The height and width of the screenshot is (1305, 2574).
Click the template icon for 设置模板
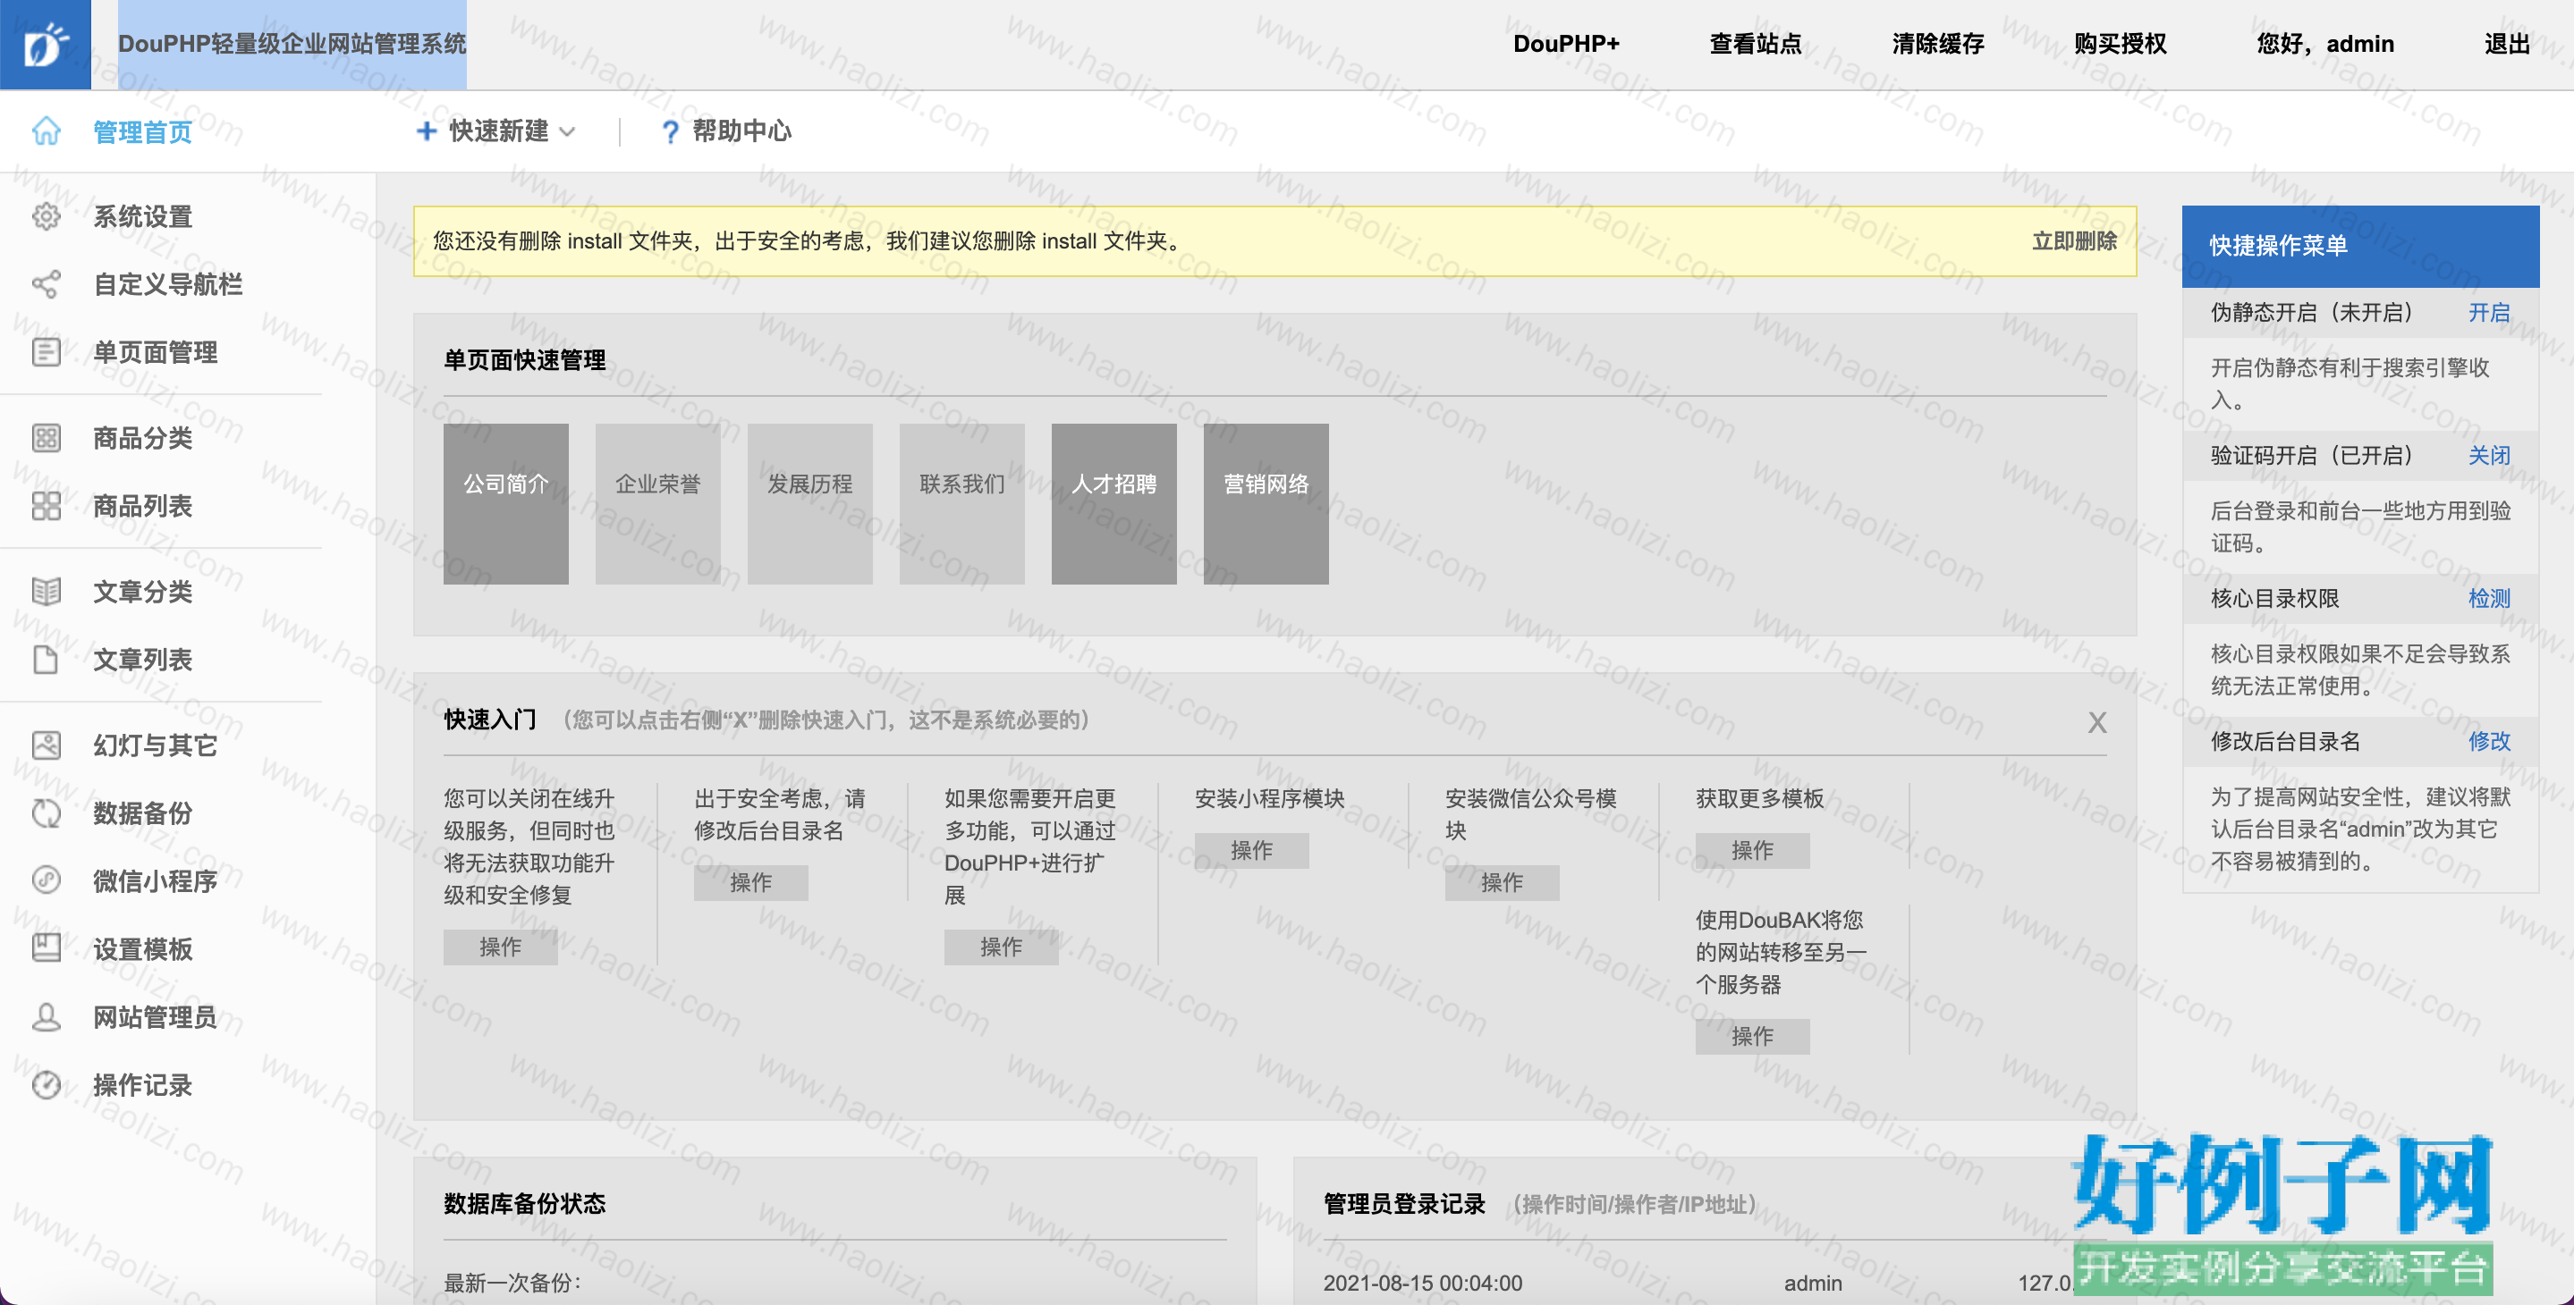[46, 948]
